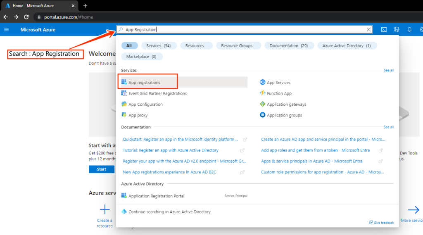Open Tutorial: Register an app documentation link

[171, 150]
